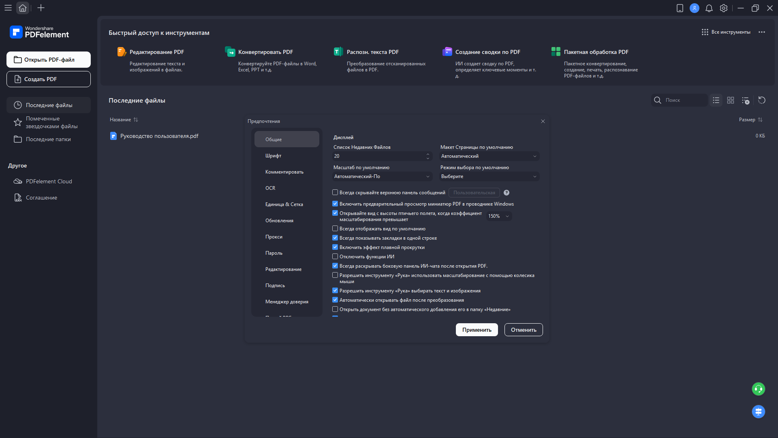The height and width of the screenshot is (438, 778).
Task: Enable 'Отключить функции ИИ' checkbox
Action: [335, 256]
